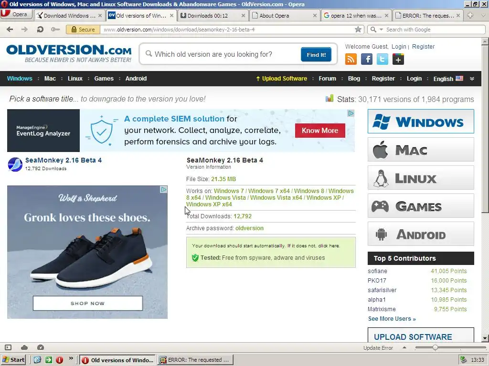Open the Blog nav link
The image size is (489, 366).
click(354, 79)
